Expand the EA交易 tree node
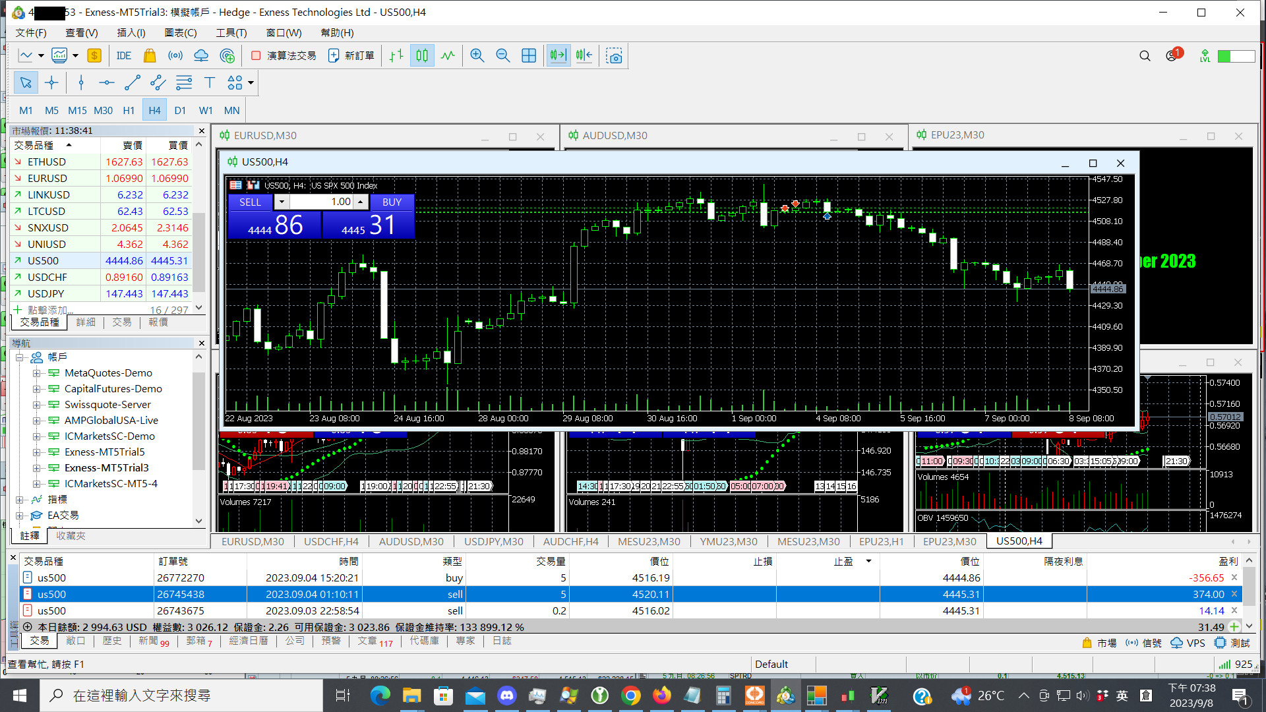1266x712 pixels. coord(20,515)
